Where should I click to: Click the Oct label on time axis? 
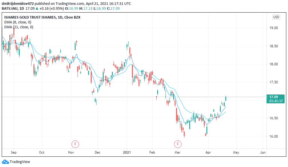tap(42, 152)
